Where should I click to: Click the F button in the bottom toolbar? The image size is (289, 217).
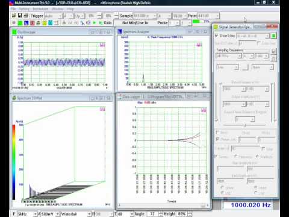pos(14,214)
